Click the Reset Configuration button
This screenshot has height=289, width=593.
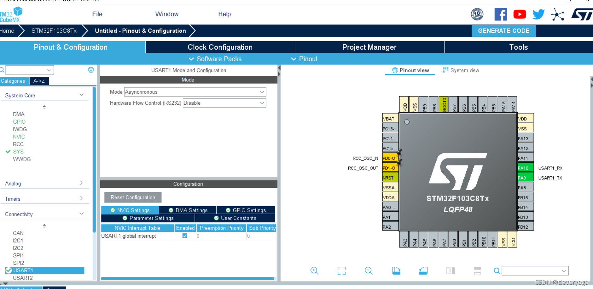tap(133, 197)
